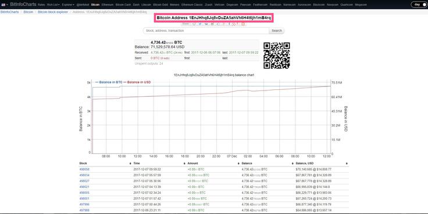Click the Twitter share icon
This screenshot has width=428, height=214.
(200, 24)
